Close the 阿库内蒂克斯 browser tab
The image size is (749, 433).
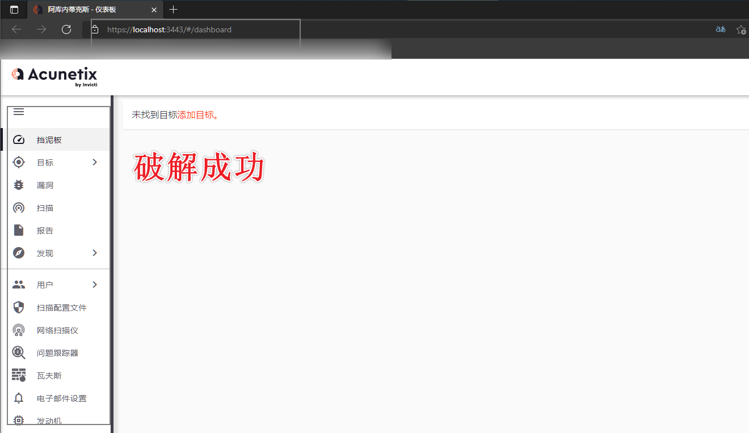point(154,10)
